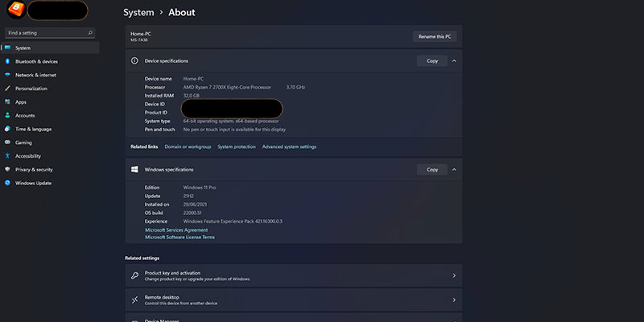The image size is (644, 322).
Task: Open Time & language settings
Action: 50,129
